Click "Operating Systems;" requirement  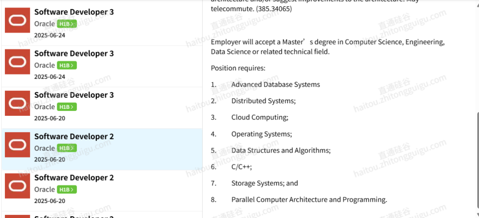coord(262,134)
